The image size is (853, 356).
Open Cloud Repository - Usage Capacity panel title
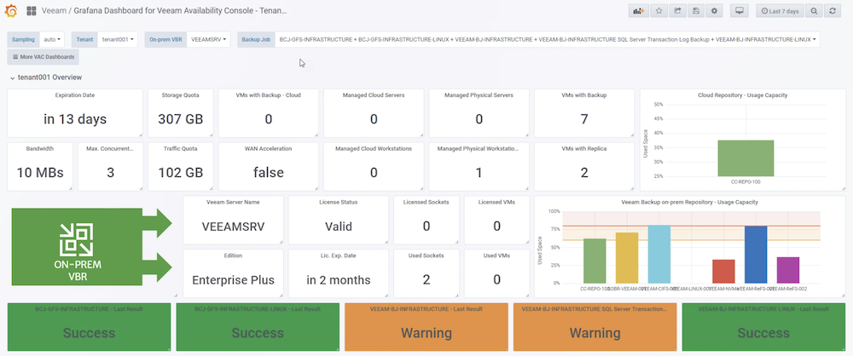(x=743, y=95)
